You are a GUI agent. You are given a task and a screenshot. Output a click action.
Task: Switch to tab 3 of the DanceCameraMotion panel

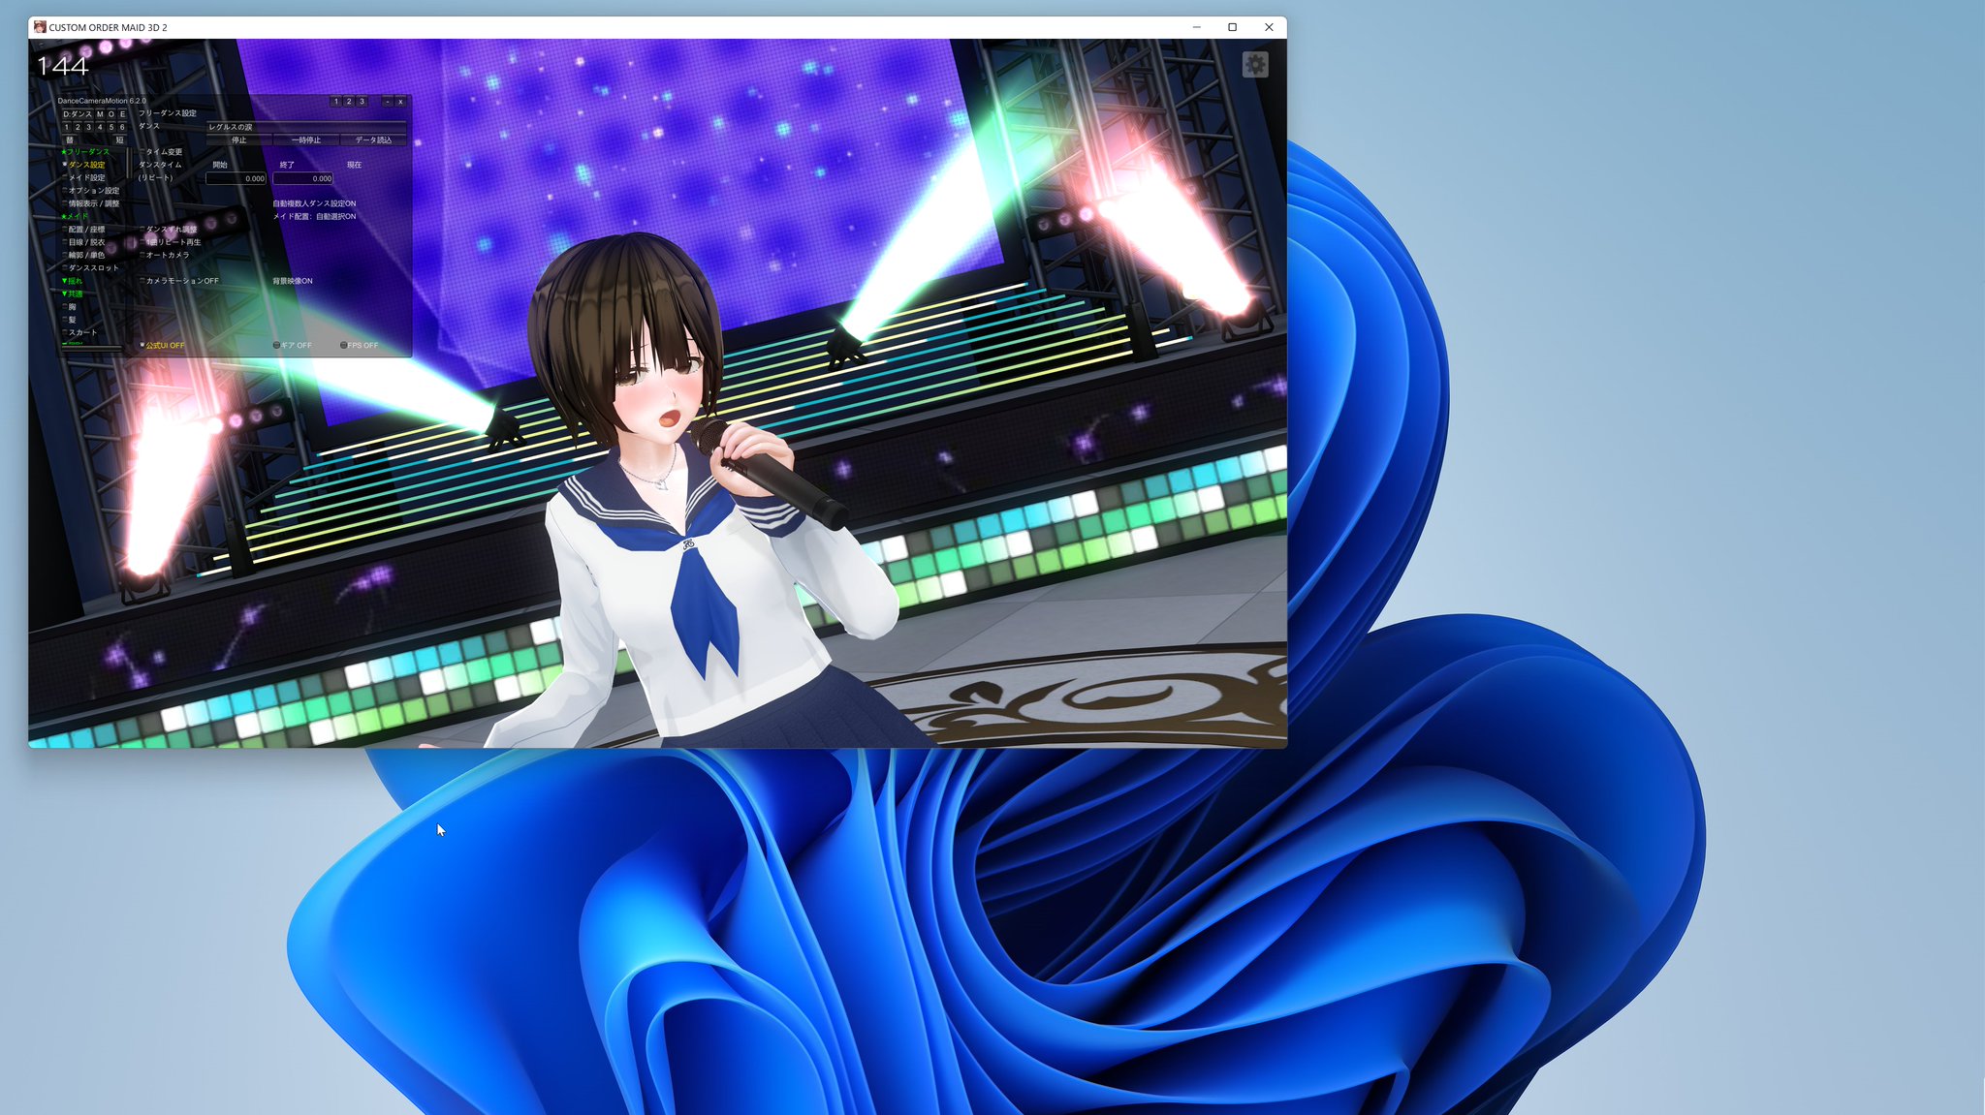(362, 102)
